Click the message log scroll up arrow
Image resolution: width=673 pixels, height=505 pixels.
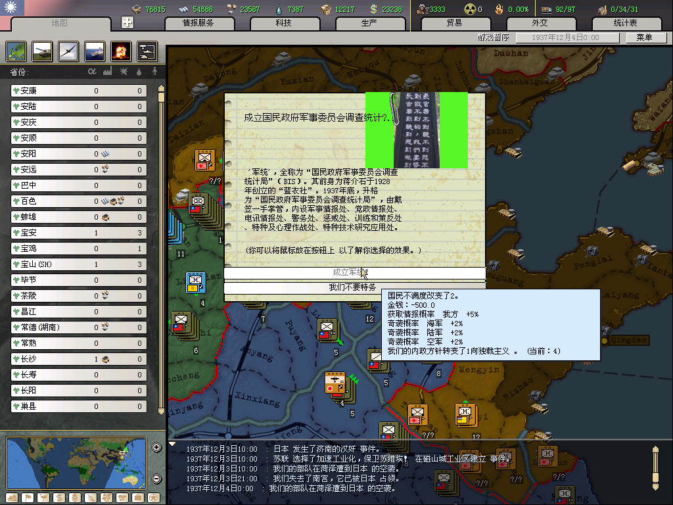tap(655, 450)
